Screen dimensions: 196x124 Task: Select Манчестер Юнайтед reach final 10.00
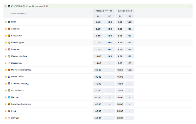(120, 70)
